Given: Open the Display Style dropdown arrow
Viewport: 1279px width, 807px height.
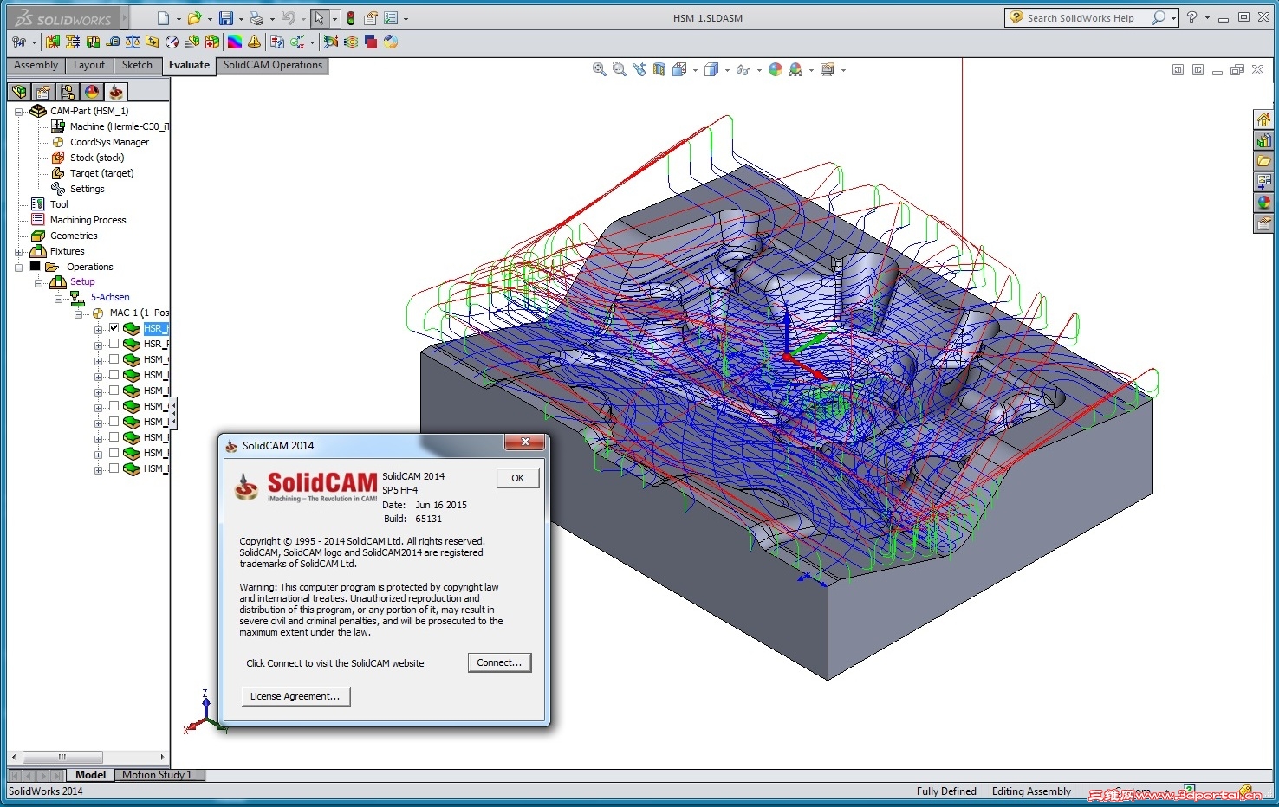Looking at the screenshot, I should tap(727, 70).
